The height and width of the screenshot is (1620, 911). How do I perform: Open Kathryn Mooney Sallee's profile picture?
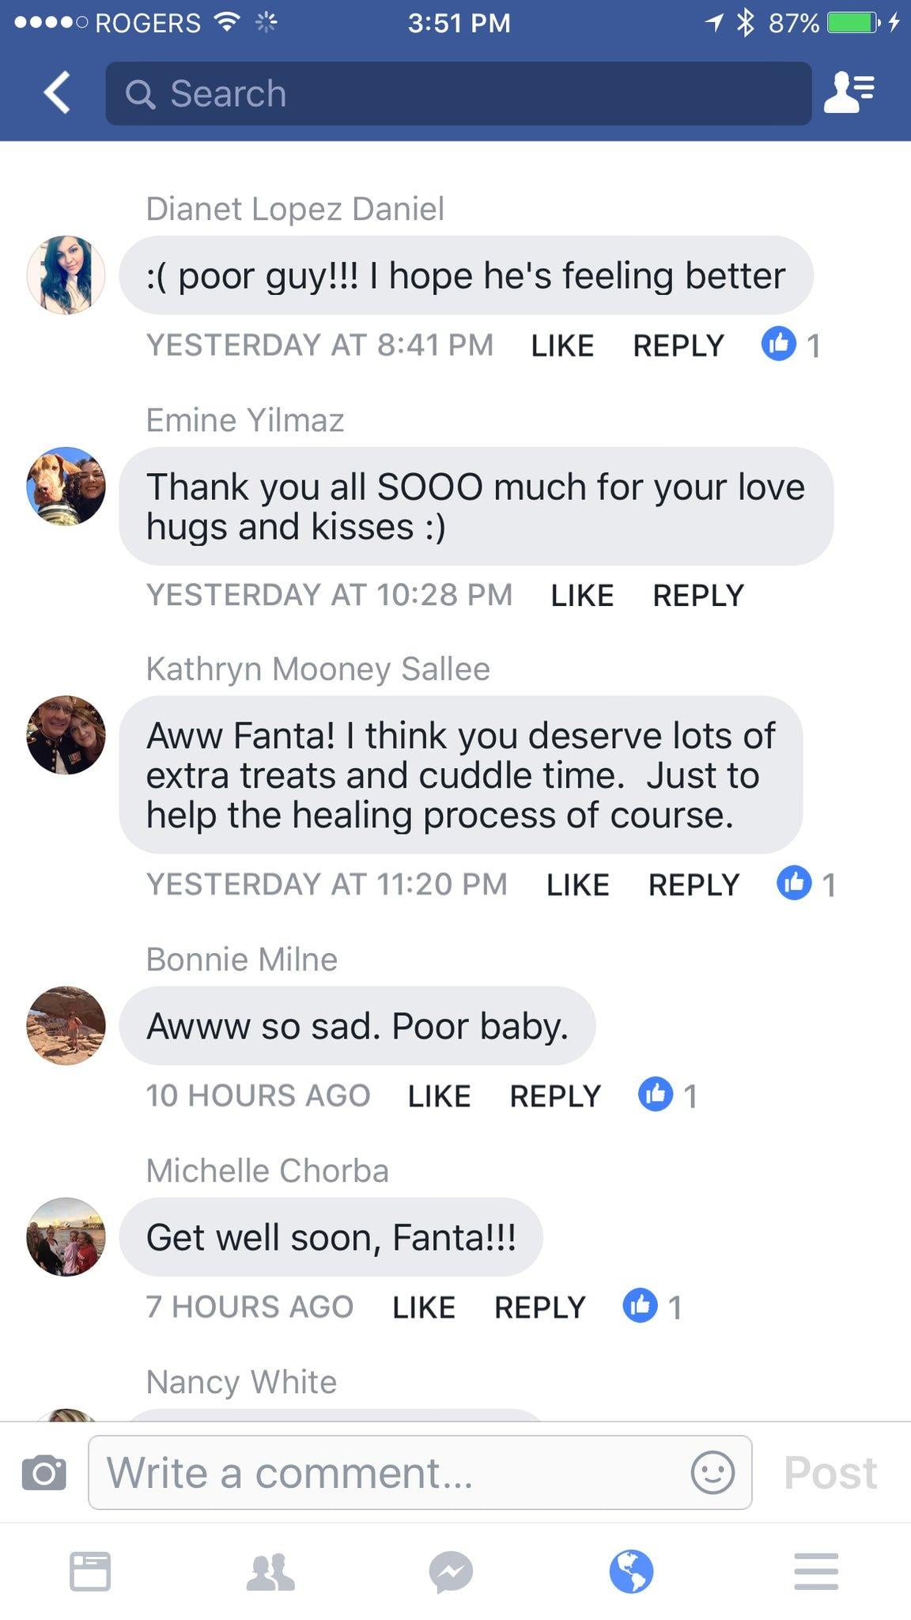pos(66,735)
